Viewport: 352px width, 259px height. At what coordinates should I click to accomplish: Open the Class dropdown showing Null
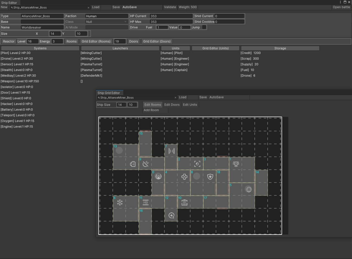107,22
